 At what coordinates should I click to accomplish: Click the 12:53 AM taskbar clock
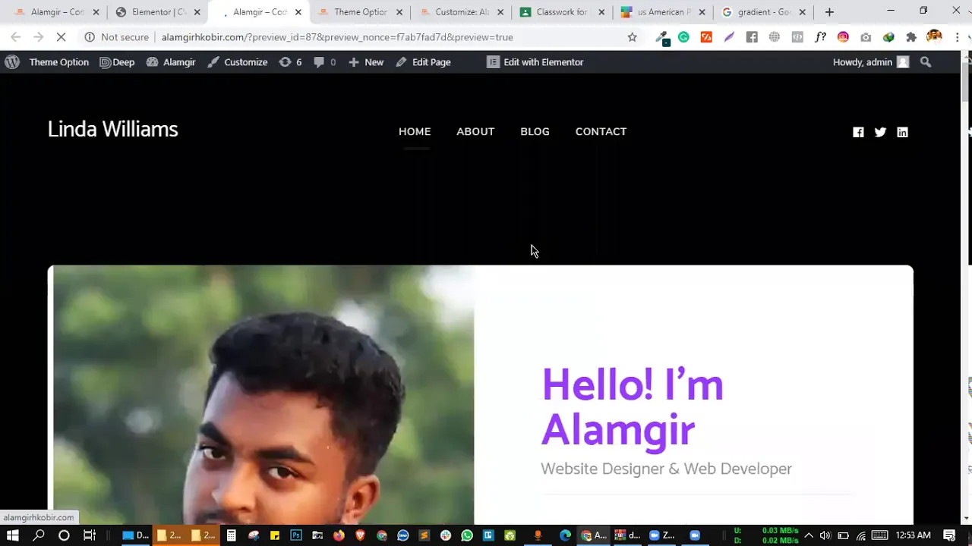click(913, 535)
